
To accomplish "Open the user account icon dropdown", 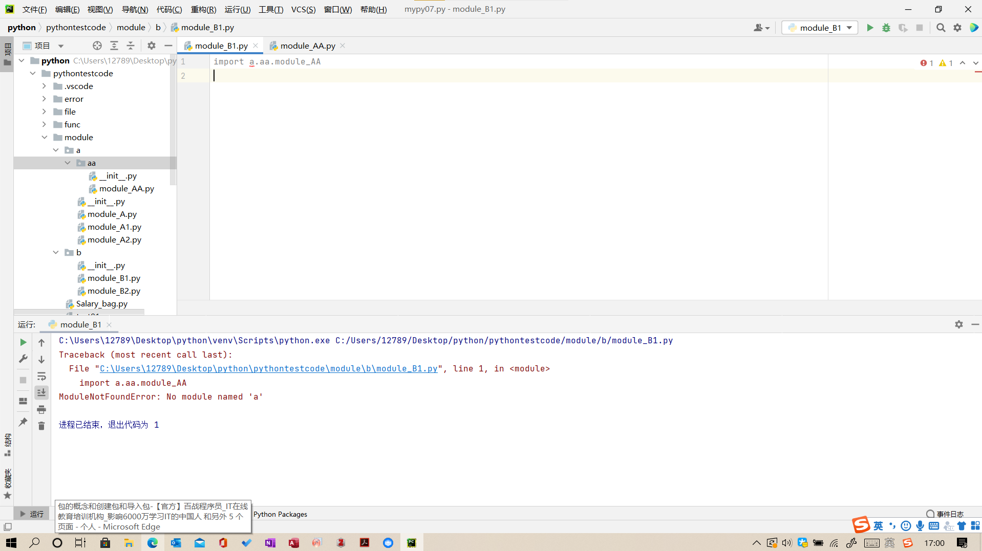I will click(761, 28).
